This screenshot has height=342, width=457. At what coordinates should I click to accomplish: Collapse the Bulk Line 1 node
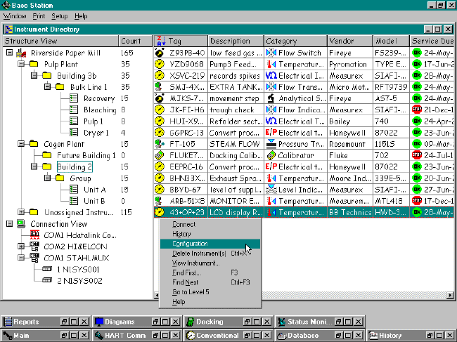(46, 87)
